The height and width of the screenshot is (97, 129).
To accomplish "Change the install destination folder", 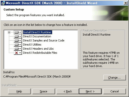I will 115,78.
